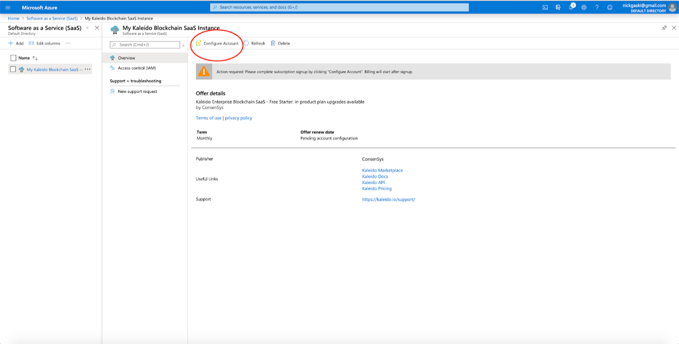Open the Directory and subscription filter icon
The height and width of the screenshot is (344, 679).
point(558,7)
